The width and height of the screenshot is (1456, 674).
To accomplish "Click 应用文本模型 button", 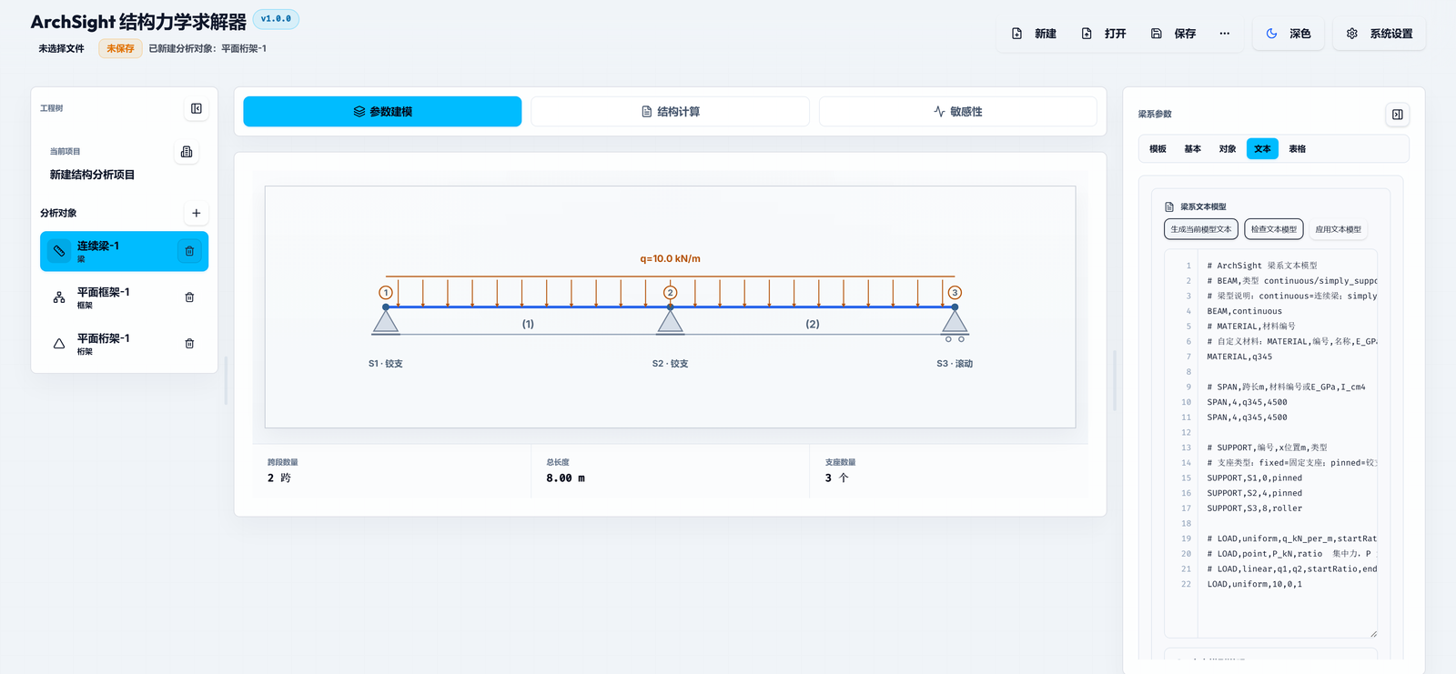I will 1339,229.
